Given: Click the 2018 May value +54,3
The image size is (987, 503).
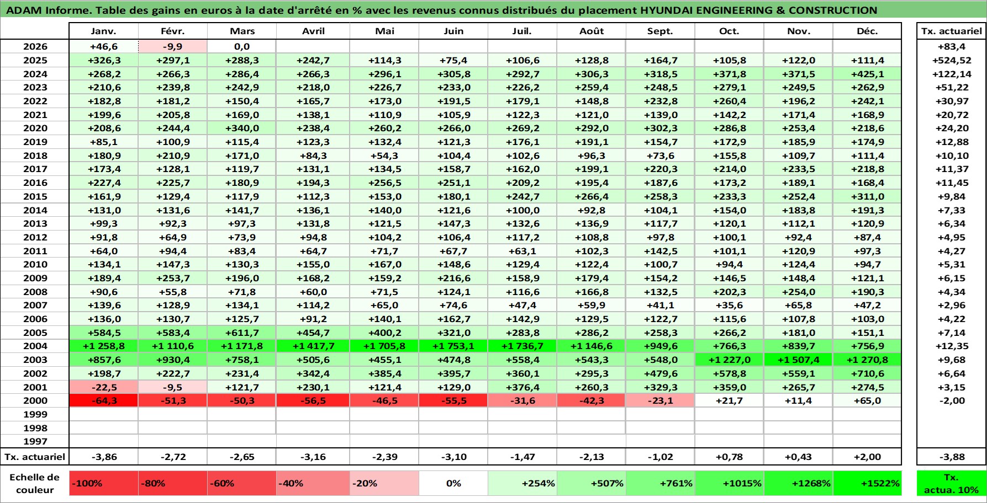Looking at the screenshot, I should click(384, 156).
